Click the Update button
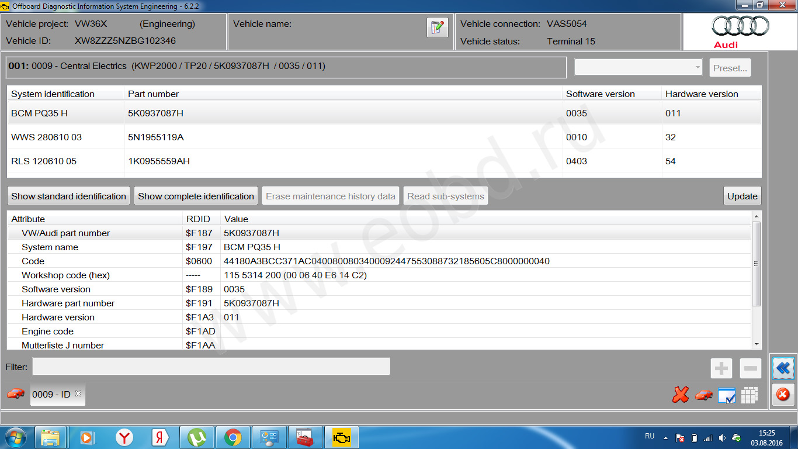 tap(743, 196)
